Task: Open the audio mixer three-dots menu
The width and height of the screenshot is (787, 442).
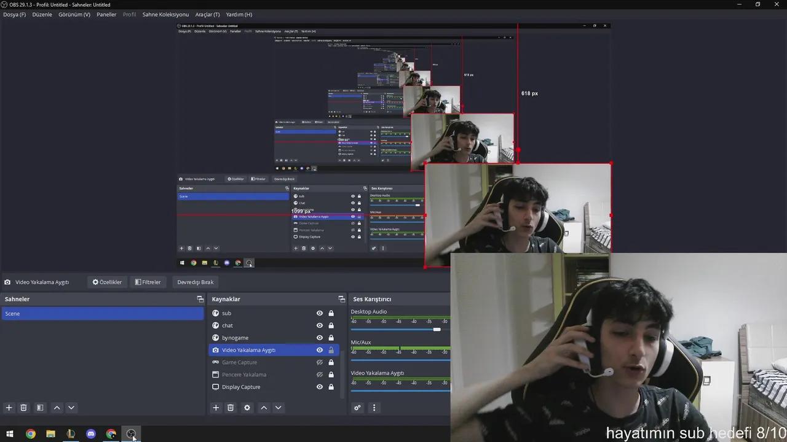Action: (x=374, y=408)
